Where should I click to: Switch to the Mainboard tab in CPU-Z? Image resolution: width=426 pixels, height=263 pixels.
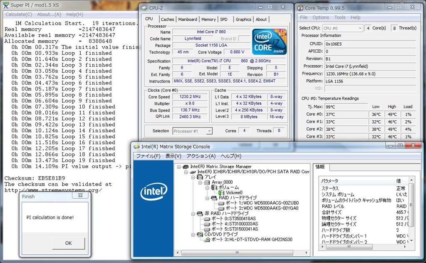click(x=188, y=19)
